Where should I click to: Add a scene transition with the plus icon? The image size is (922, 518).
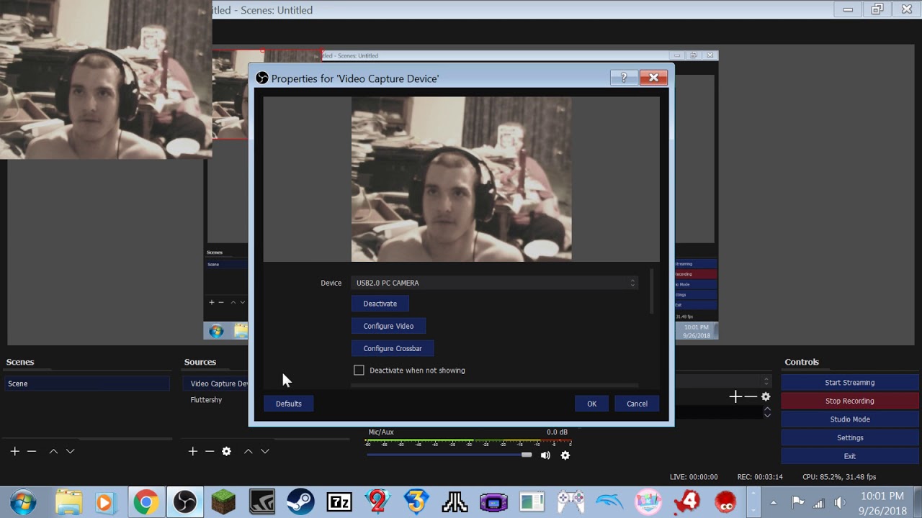[735, 396]
